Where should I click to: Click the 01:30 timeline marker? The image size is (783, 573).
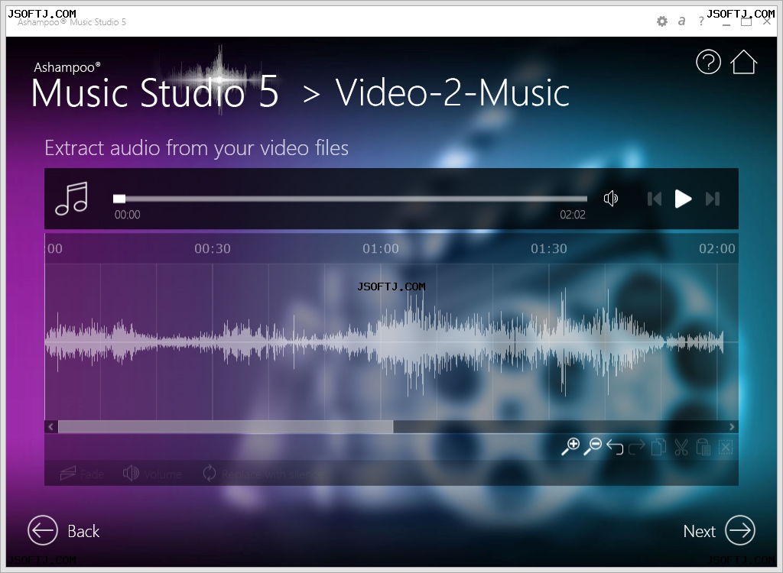pyautogui.click(x=549, y=248)
